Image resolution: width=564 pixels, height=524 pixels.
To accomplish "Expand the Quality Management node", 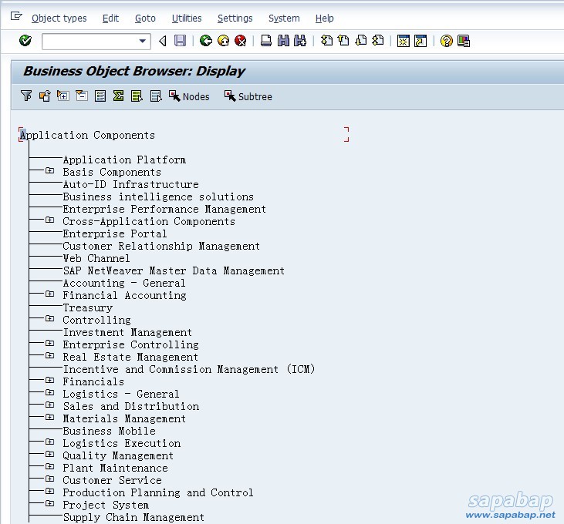I will click(49, 454).
